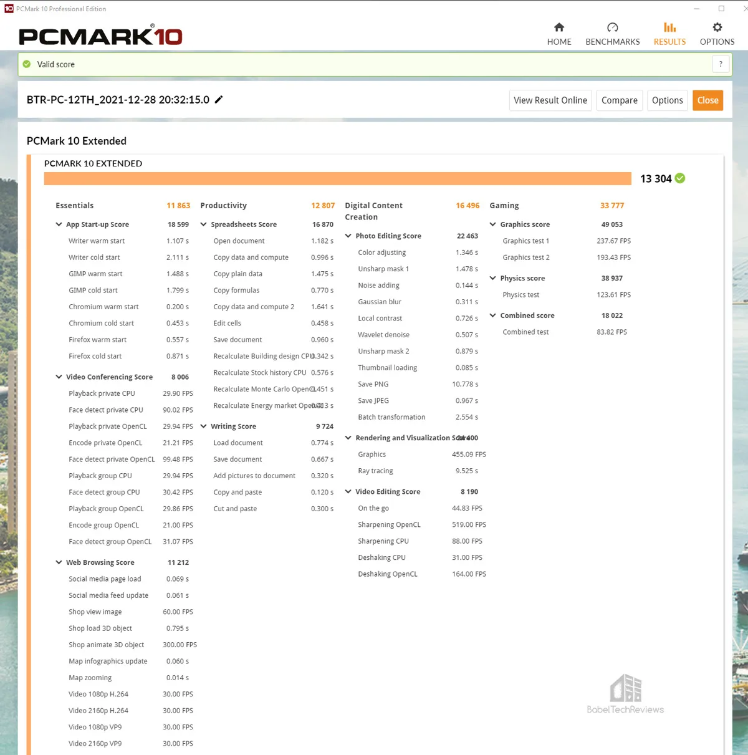Select the Combined test row

tap(564, 332)
